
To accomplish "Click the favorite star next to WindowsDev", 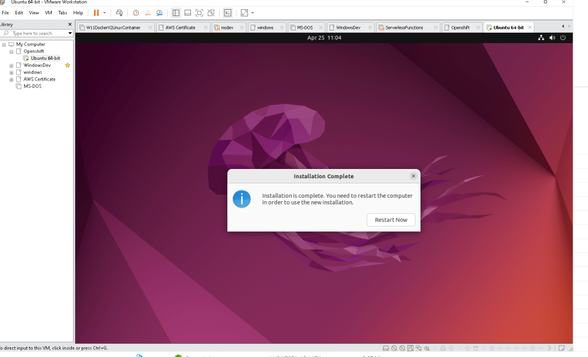I will point(67,65).
